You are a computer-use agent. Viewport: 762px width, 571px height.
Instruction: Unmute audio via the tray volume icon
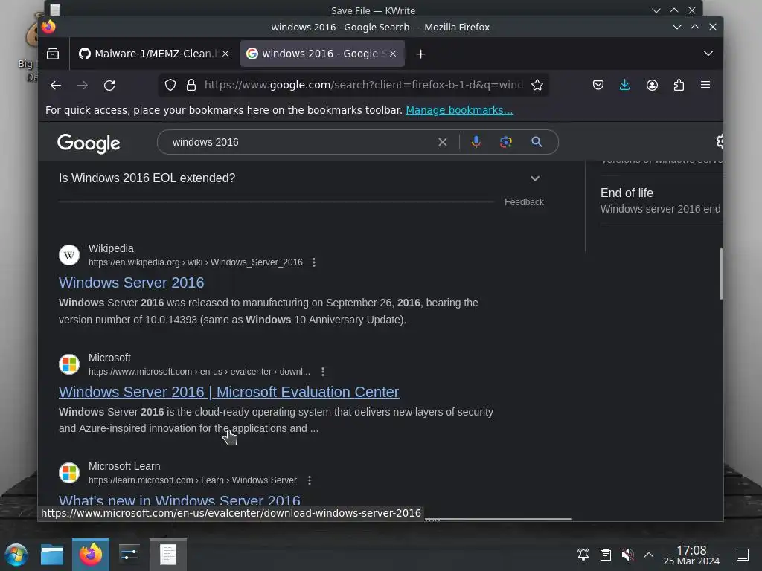tap(627, 555)
